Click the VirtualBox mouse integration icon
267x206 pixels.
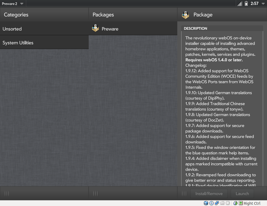point(235,203)
